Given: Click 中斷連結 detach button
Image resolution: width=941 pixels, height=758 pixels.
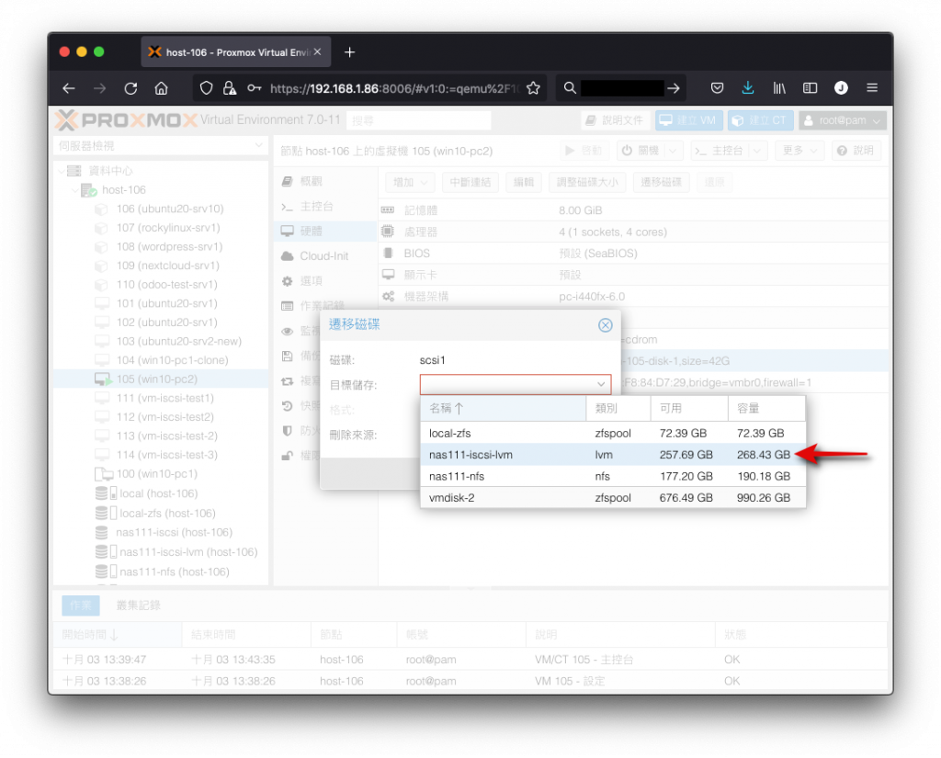Looking at the screenshot, I should (470, 182).
